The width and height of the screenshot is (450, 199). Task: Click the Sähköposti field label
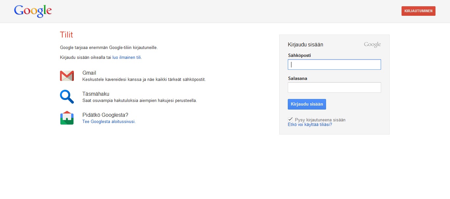(x=299, y=55)
